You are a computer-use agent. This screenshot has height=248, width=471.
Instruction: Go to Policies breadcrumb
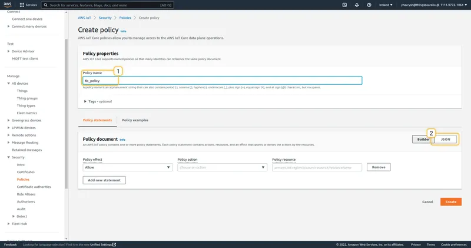125,18
